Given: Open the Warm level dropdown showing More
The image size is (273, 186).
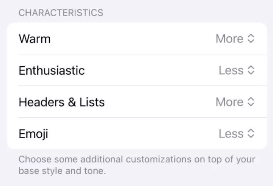Looking at the screenshot, I should [x=230, y=39].
